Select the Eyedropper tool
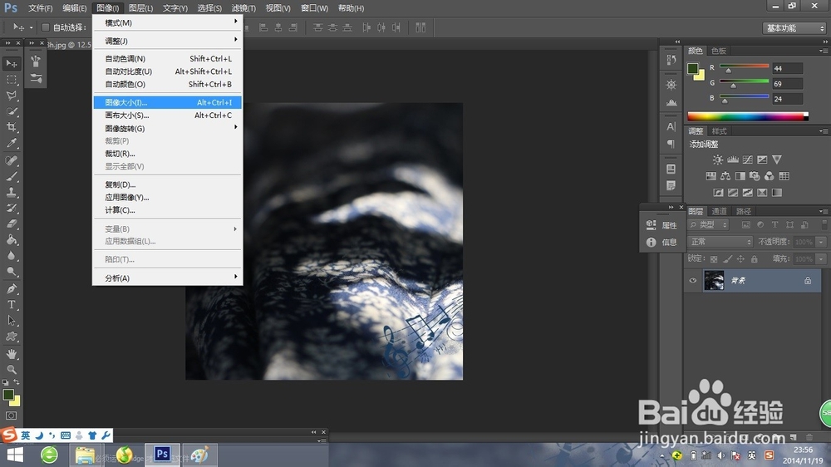Viewport: 831px width, 467px height. [11, 143]
